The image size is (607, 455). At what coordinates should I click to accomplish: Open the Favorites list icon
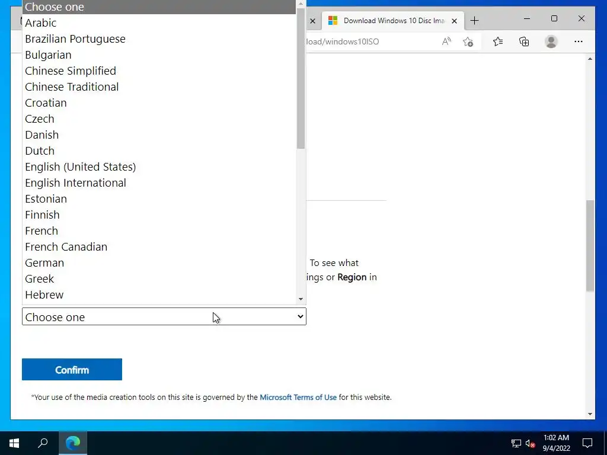(498, 41)
